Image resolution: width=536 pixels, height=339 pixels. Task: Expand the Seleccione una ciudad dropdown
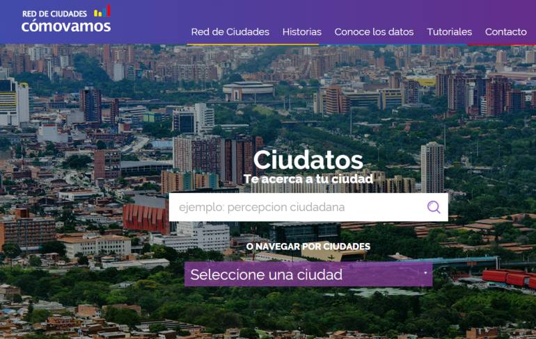pyautogui.click(x=308, y=274)
